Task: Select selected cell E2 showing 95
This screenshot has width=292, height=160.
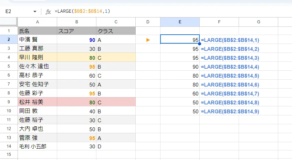Action: [180, 39]
